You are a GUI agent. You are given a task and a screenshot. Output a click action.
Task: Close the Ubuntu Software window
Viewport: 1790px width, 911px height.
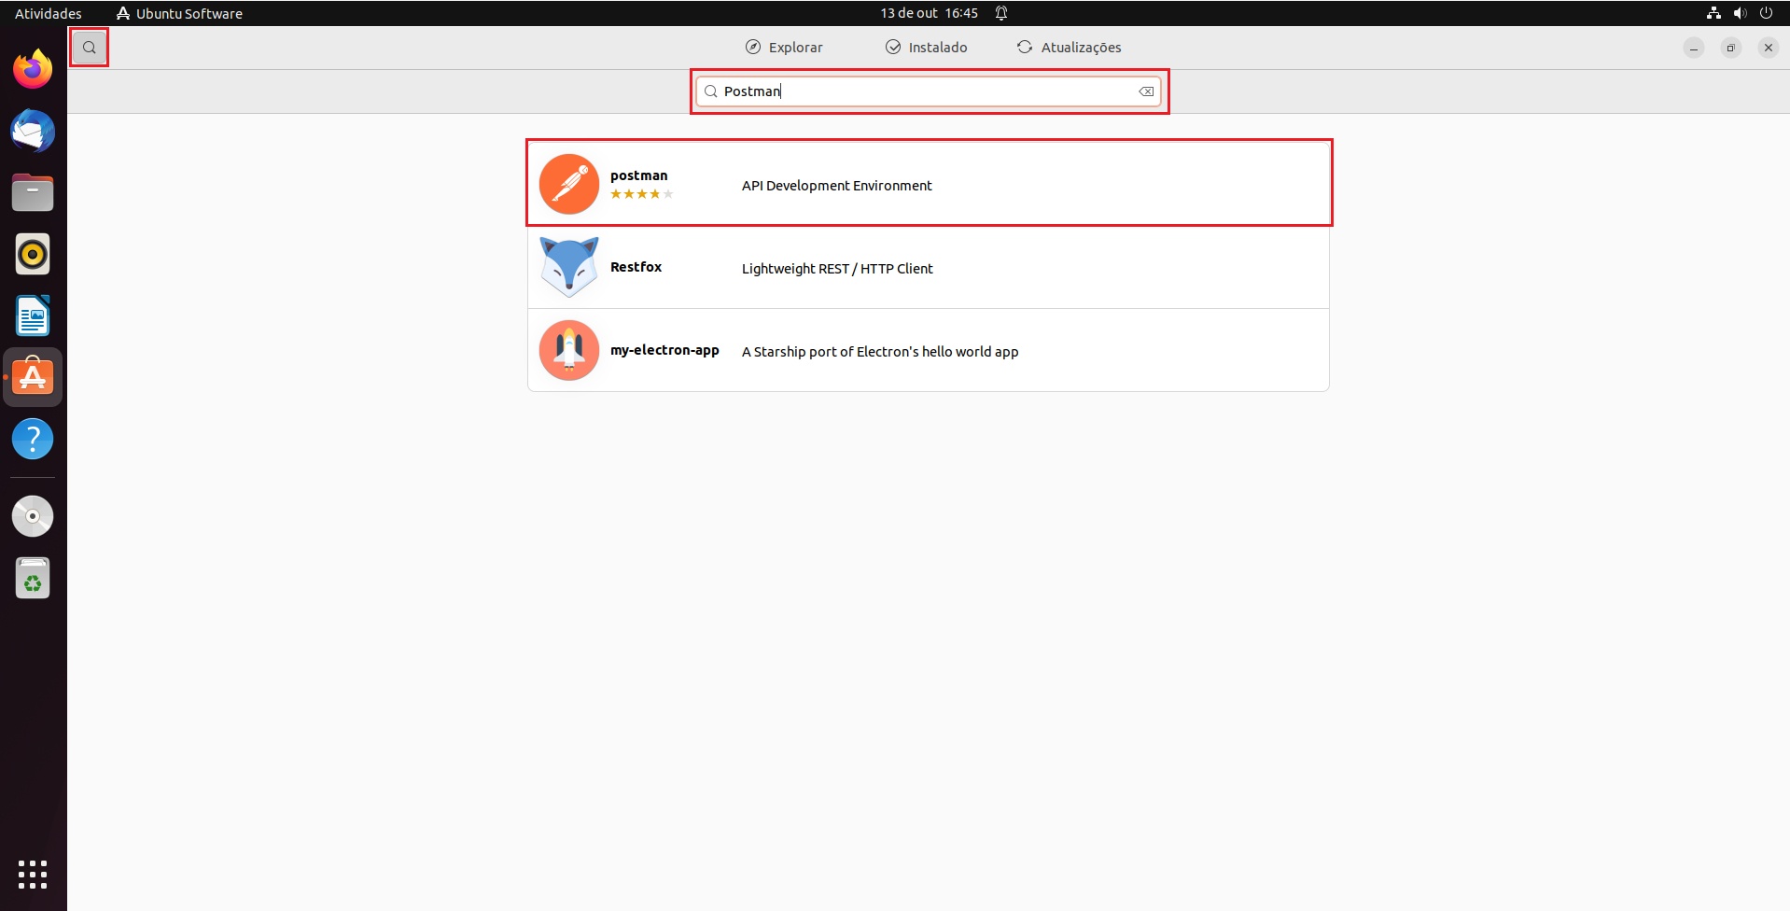[x=1769, y=48]
